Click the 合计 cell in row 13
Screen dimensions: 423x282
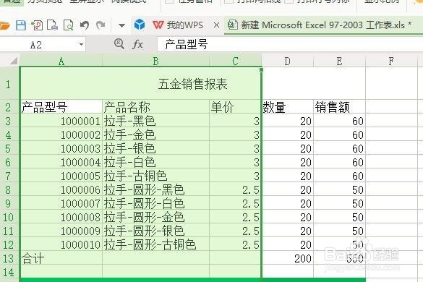pyautogui.click(x=61, y=258)
